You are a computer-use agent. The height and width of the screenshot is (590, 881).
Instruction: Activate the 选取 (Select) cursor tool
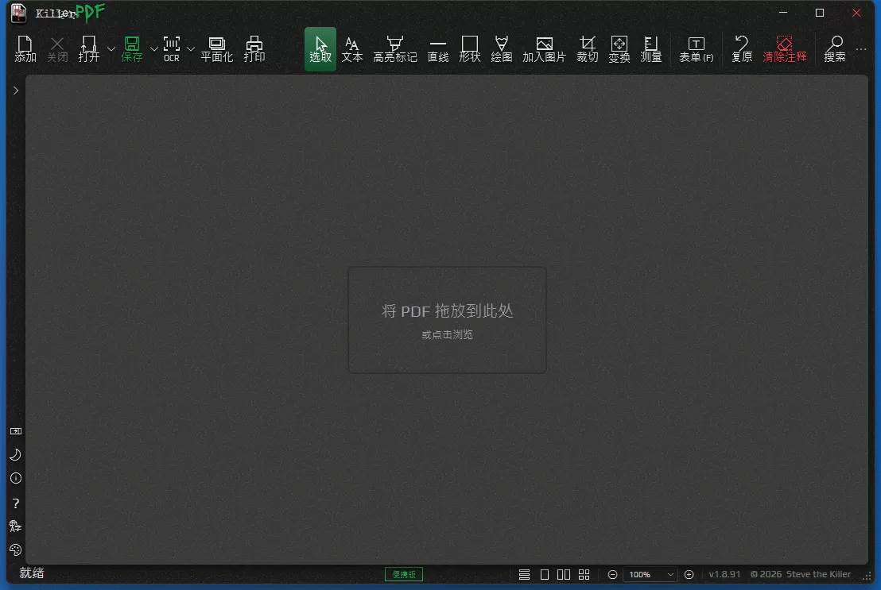[320, 49]
